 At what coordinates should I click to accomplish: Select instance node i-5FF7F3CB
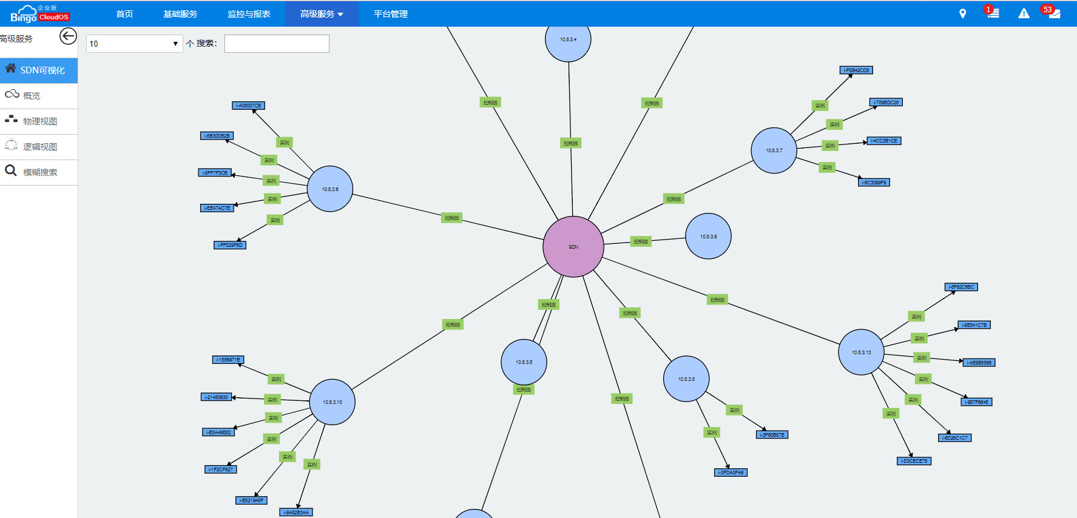point(215,173)
